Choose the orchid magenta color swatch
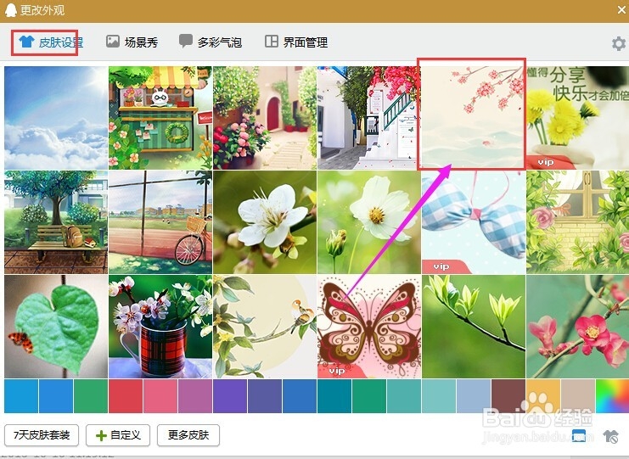Viewport: 629px width, 459px height. [195, 396]
